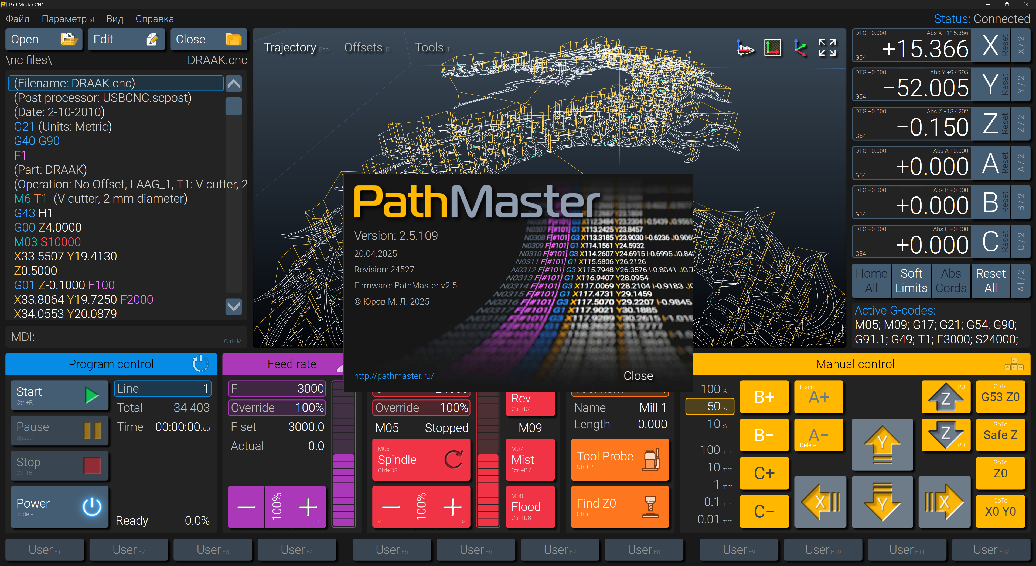Image resolution: width=1036 pixels, height=566 pixels.
Task: Toggle Soft Limits button
Action: [911, 280]
